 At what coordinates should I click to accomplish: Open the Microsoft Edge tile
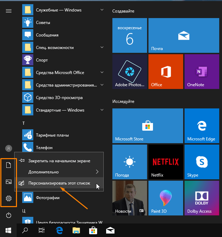(202, 126)
